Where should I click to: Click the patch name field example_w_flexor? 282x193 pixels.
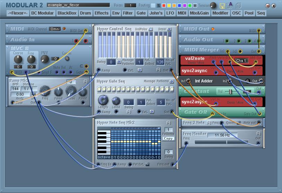pyautogui.click(x=78, y=5)
